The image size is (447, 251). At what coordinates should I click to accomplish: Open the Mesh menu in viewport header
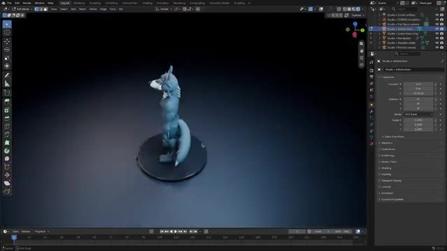pyautogui.click(x=82, y=9)
